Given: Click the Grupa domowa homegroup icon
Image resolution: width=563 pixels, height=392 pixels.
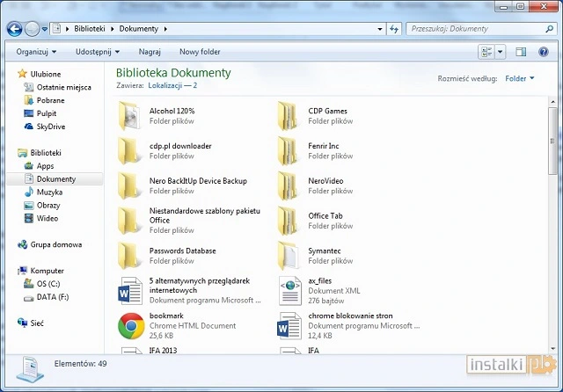Looking at the screenshot, I should [x=24, y=244].
